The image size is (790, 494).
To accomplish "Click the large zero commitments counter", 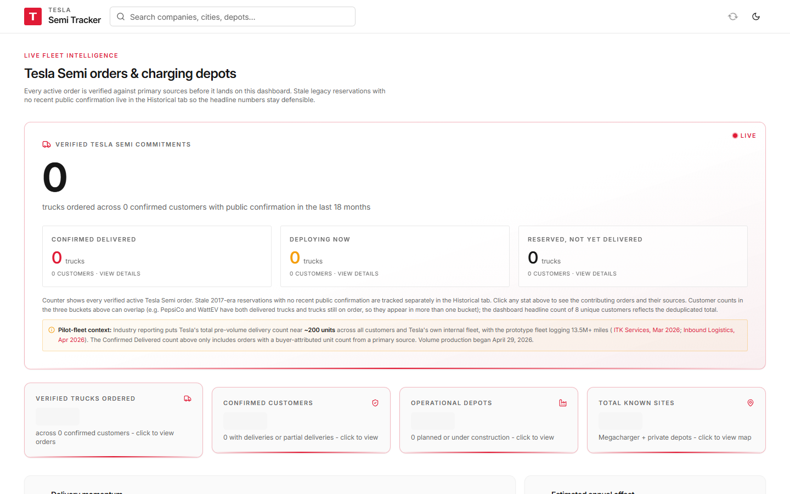I will point(55,177).
